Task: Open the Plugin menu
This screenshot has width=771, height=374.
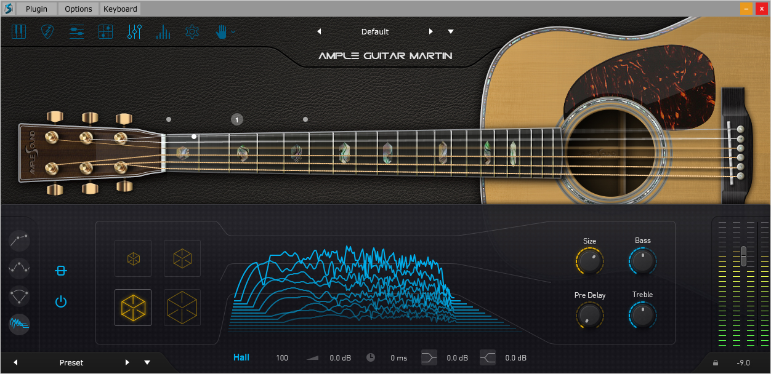Action: click(x=36, y=9)
